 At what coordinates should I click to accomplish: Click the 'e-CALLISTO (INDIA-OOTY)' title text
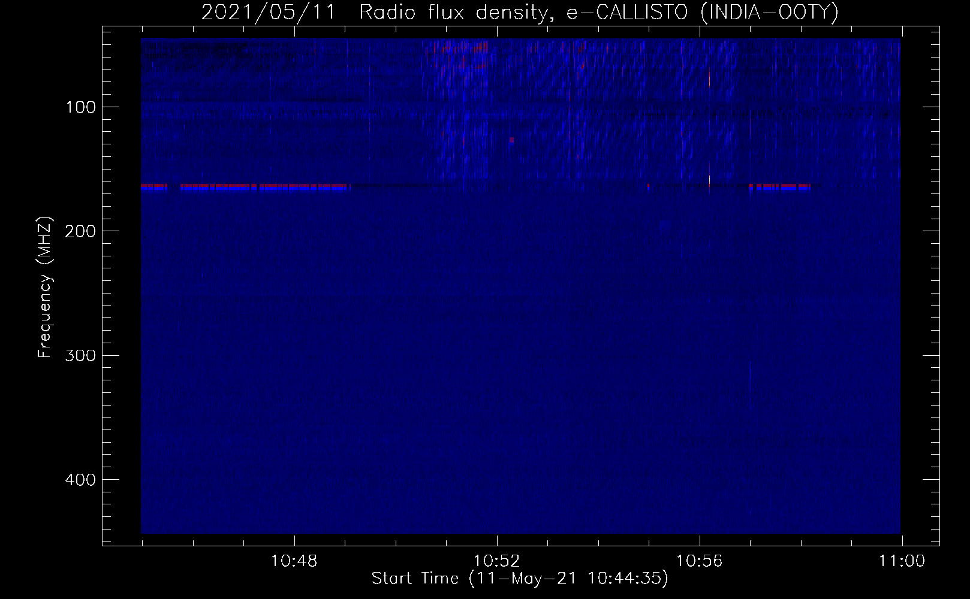coord(703,12)
